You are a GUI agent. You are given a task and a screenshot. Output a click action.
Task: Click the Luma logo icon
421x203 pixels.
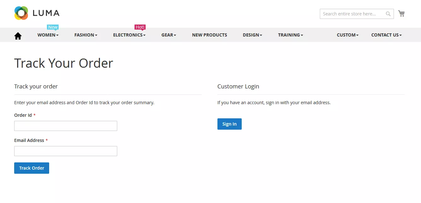pos(21,13)
